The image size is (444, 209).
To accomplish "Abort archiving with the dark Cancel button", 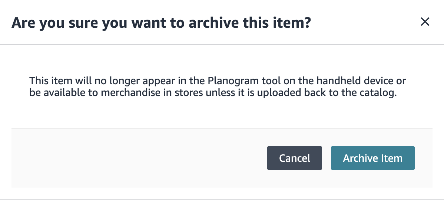I will point(294,158).
